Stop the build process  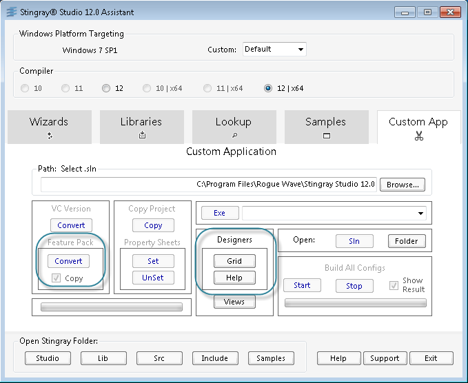pos(354,285)
